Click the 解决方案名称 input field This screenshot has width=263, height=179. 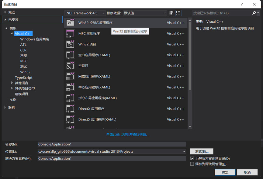coord(112,158)
